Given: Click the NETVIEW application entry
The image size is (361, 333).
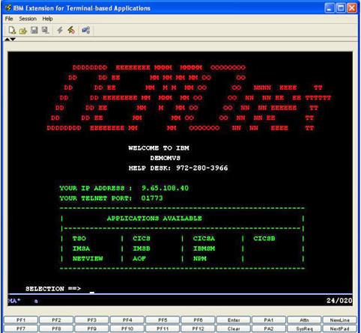Looking at the screenshot, I should point(88,258).
